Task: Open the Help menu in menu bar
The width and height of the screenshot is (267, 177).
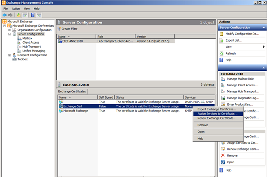Action: 37,9
